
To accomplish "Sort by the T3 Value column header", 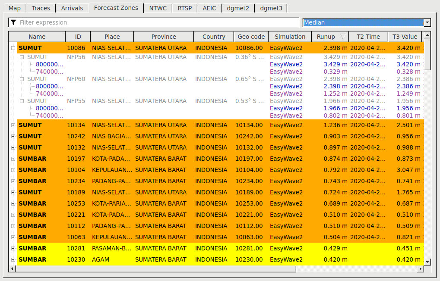I will (405, 37).
